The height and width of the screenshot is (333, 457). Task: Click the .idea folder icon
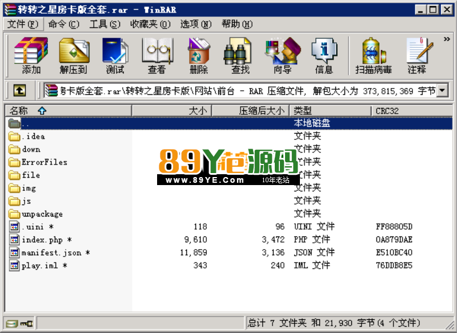14,137
